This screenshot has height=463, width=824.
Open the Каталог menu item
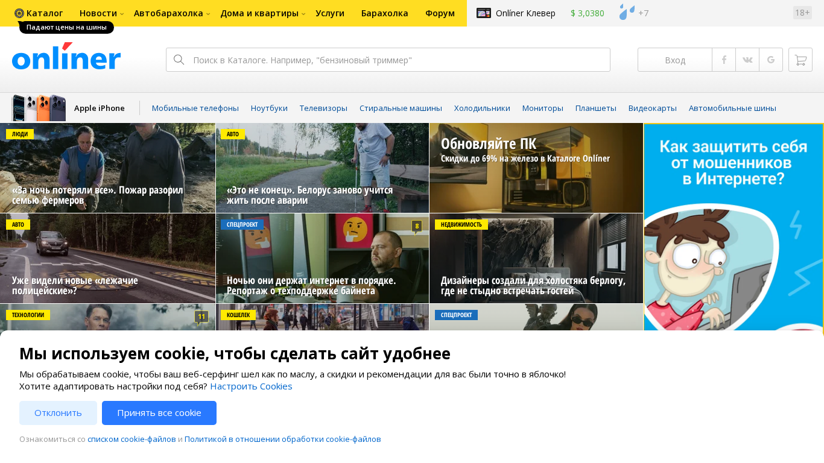point(45,13)
